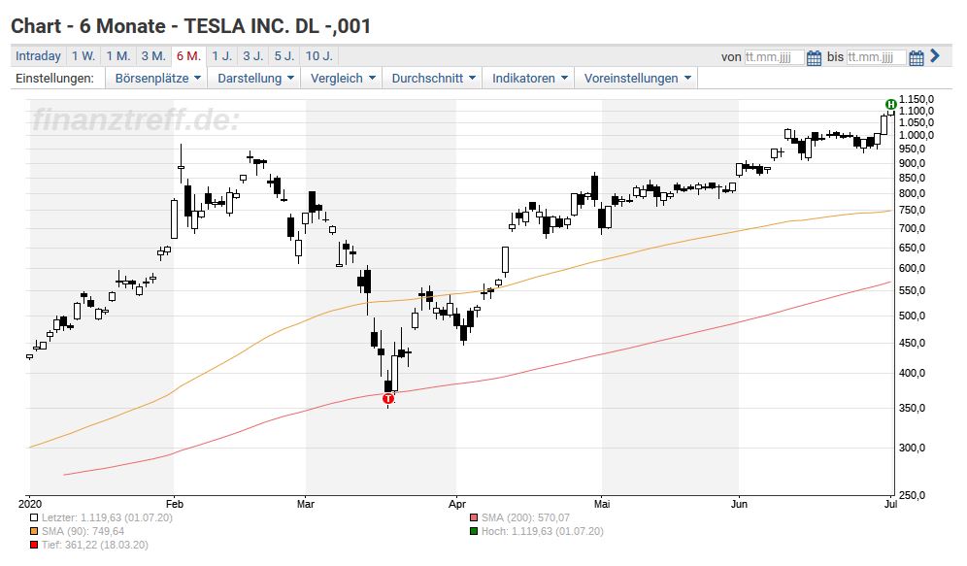Image resolution: width=967 pixels, height=566 pixels.
Task: Click the blue arrow to apply date range
Action: click(935, 56)
